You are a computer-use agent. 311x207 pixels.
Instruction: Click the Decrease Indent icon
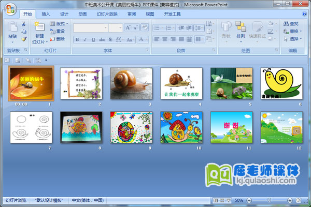[181, 28]
